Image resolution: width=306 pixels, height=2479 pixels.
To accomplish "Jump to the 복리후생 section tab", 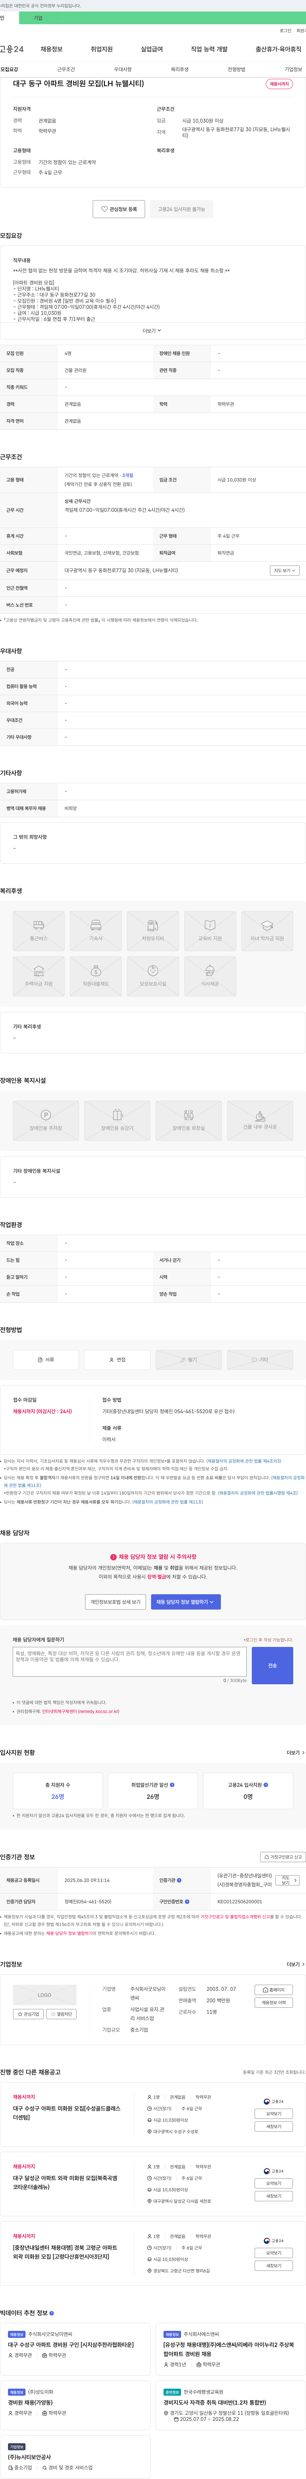I will (x=179, y=69).
